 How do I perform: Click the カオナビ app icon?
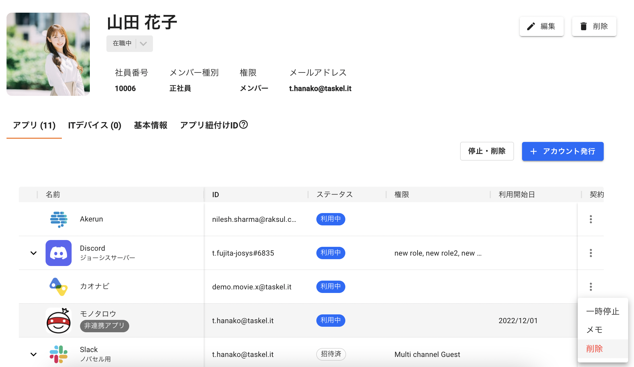59,287
